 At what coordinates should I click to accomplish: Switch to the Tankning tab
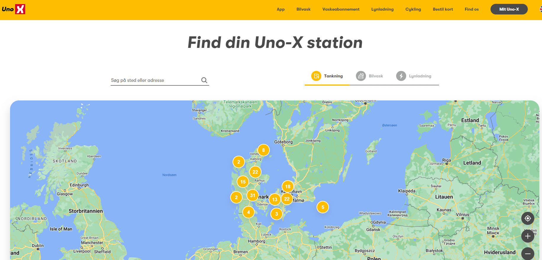(x=327, y=76)
